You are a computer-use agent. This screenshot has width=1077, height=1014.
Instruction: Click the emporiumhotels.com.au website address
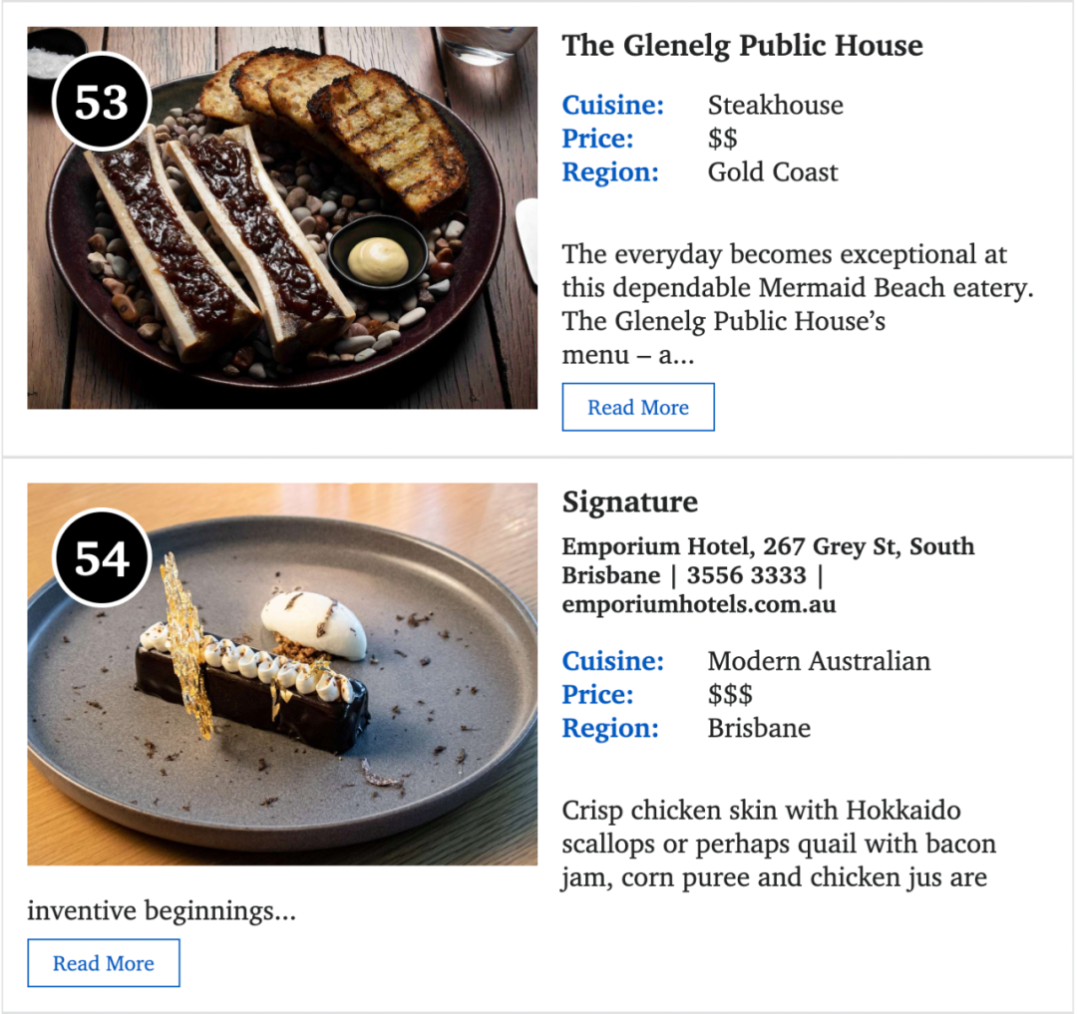pos(698,605)
